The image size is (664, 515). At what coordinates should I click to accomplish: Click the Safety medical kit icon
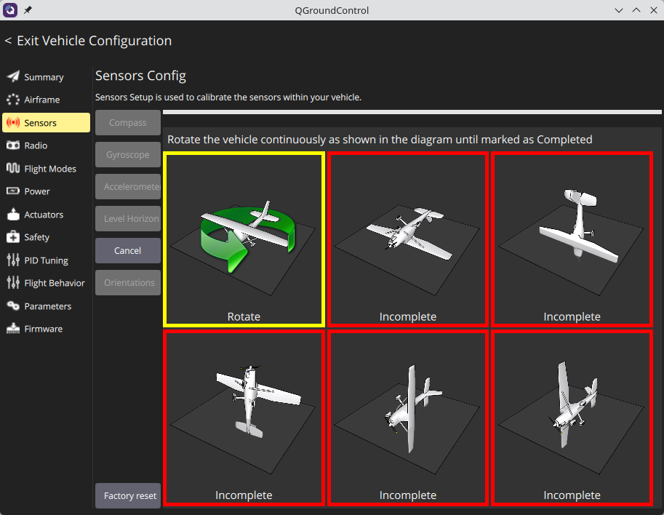13,237
